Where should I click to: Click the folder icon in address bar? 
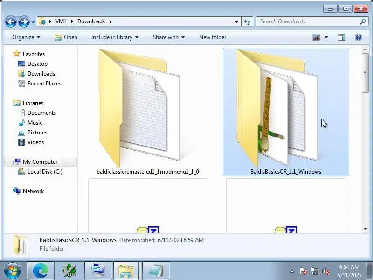click(x=42, y=21)
